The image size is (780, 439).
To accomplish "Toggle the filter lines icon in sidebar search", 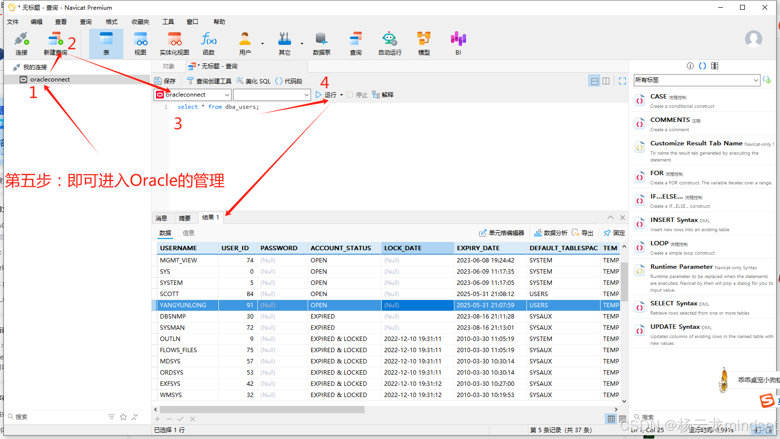I will [112, 417].
